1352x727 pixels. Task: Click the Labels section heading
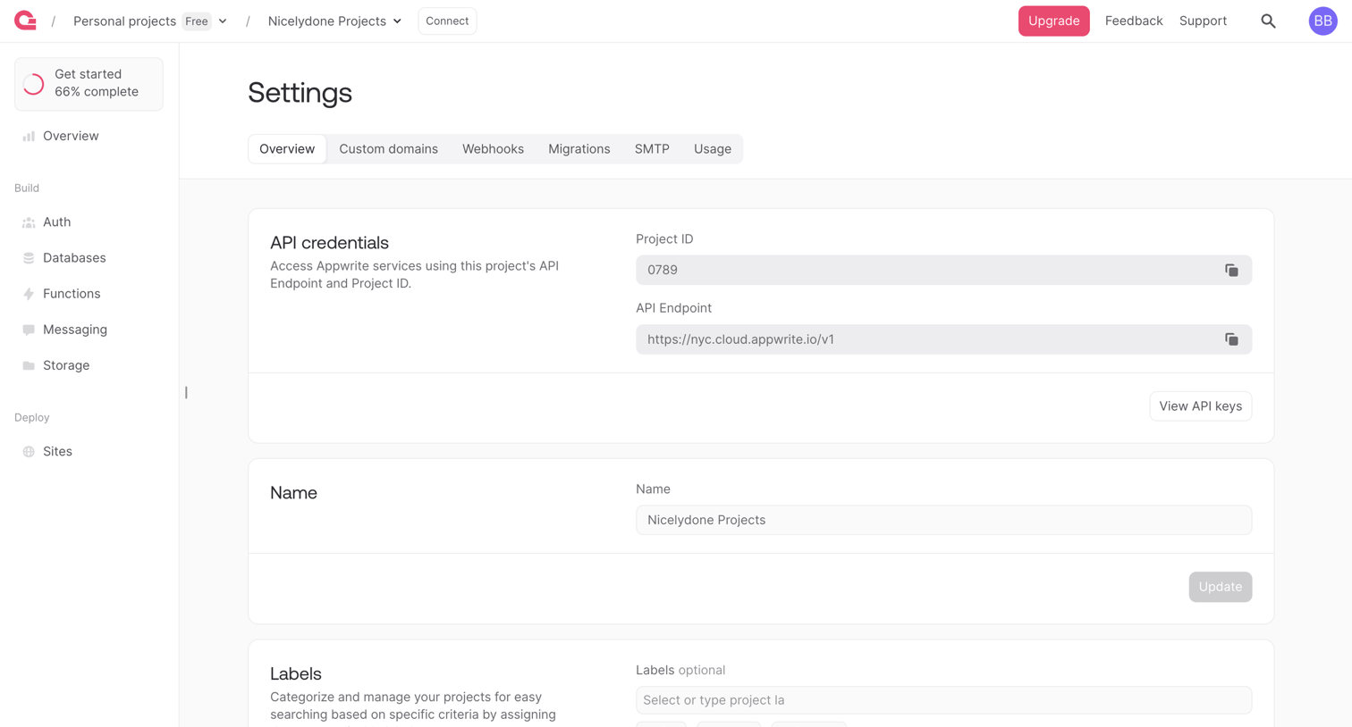point(296,674)
